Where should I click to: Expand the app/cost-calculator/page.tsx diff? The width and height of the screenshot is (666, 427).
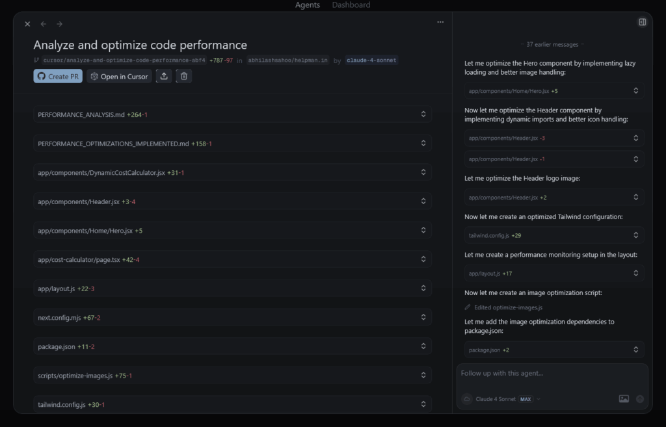(x=233, y=260)
